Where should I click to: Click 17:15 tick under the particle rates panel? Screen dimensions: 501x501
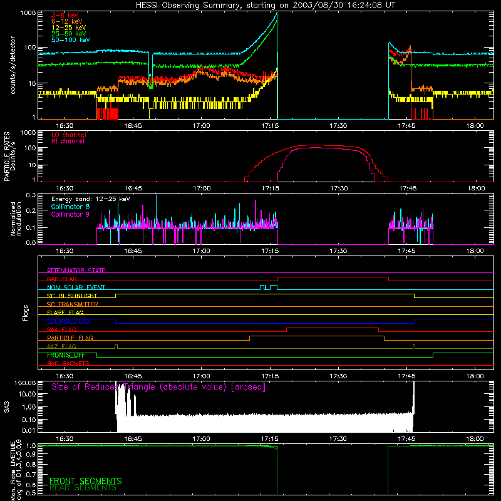[x=270, y=189]
